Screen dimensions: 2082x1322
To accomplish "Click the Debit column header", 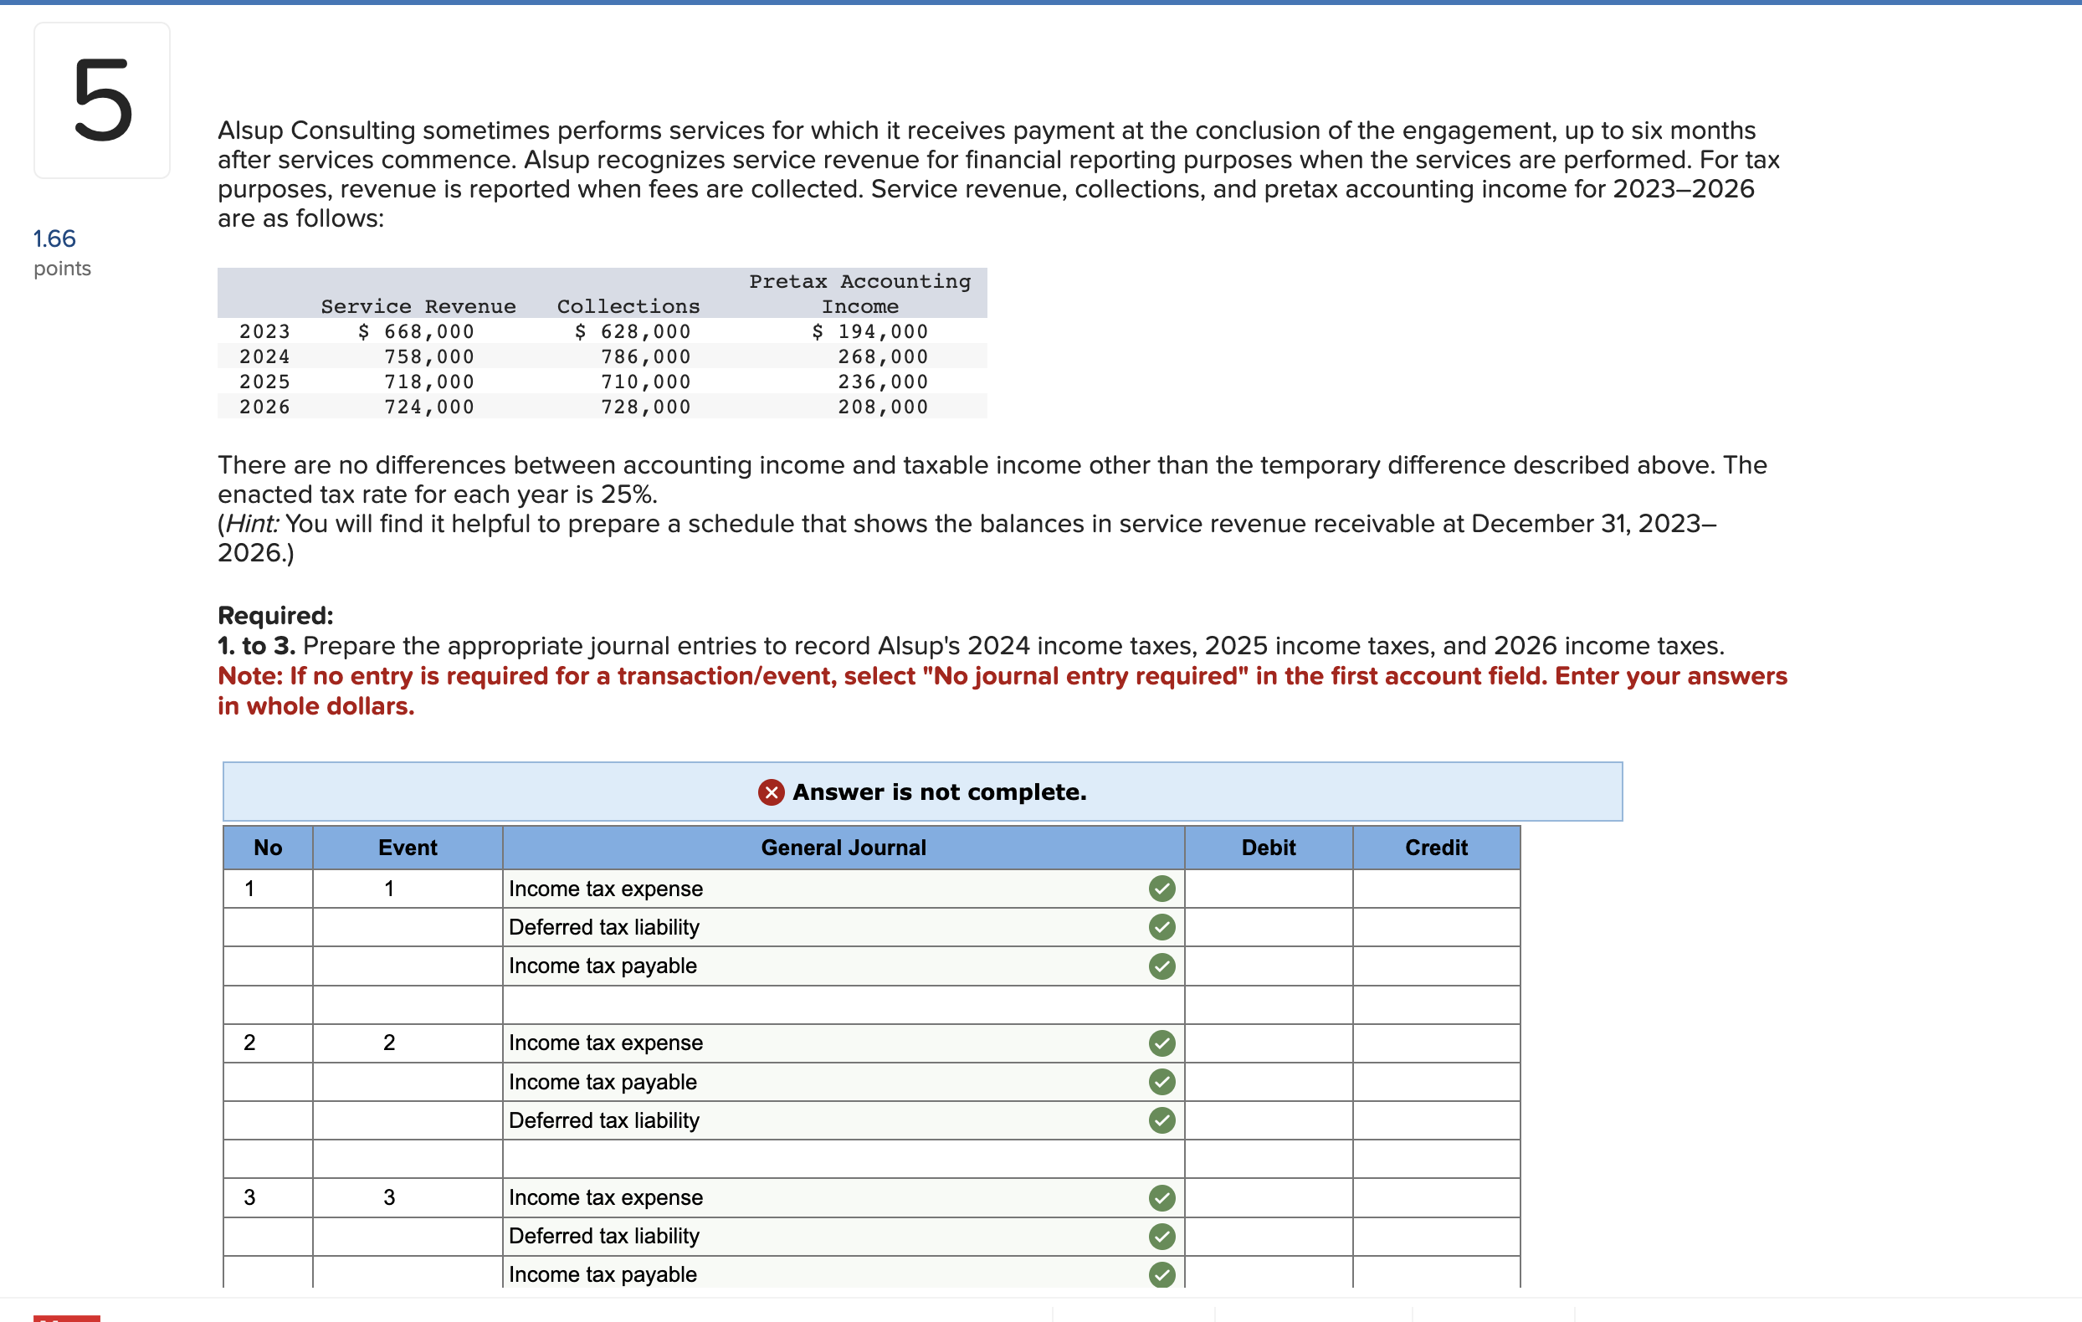I will pyautogui.click(x=1268, y=848).
